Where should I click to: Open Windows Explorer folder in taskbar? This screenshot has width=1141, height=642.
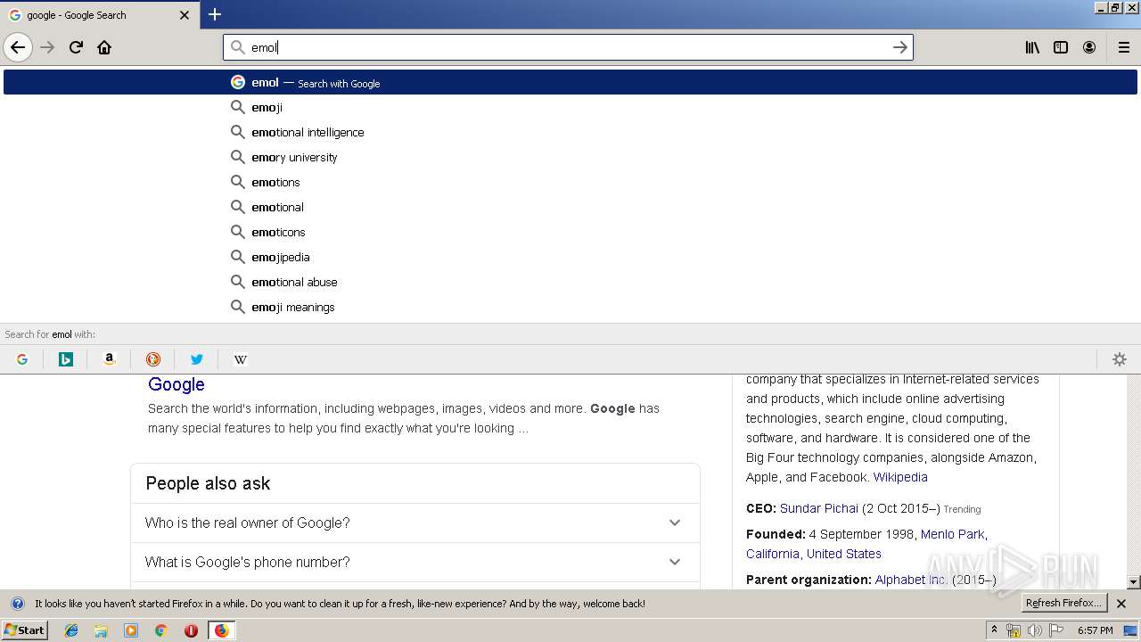(101, 630)
